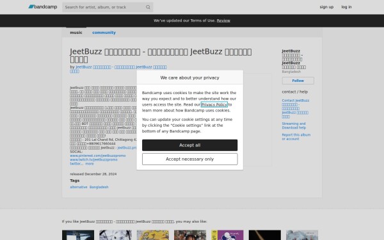Viewport: 384px width, 240px height.
Task: Switch to the community tab
Action: click(x=104, y=33)
